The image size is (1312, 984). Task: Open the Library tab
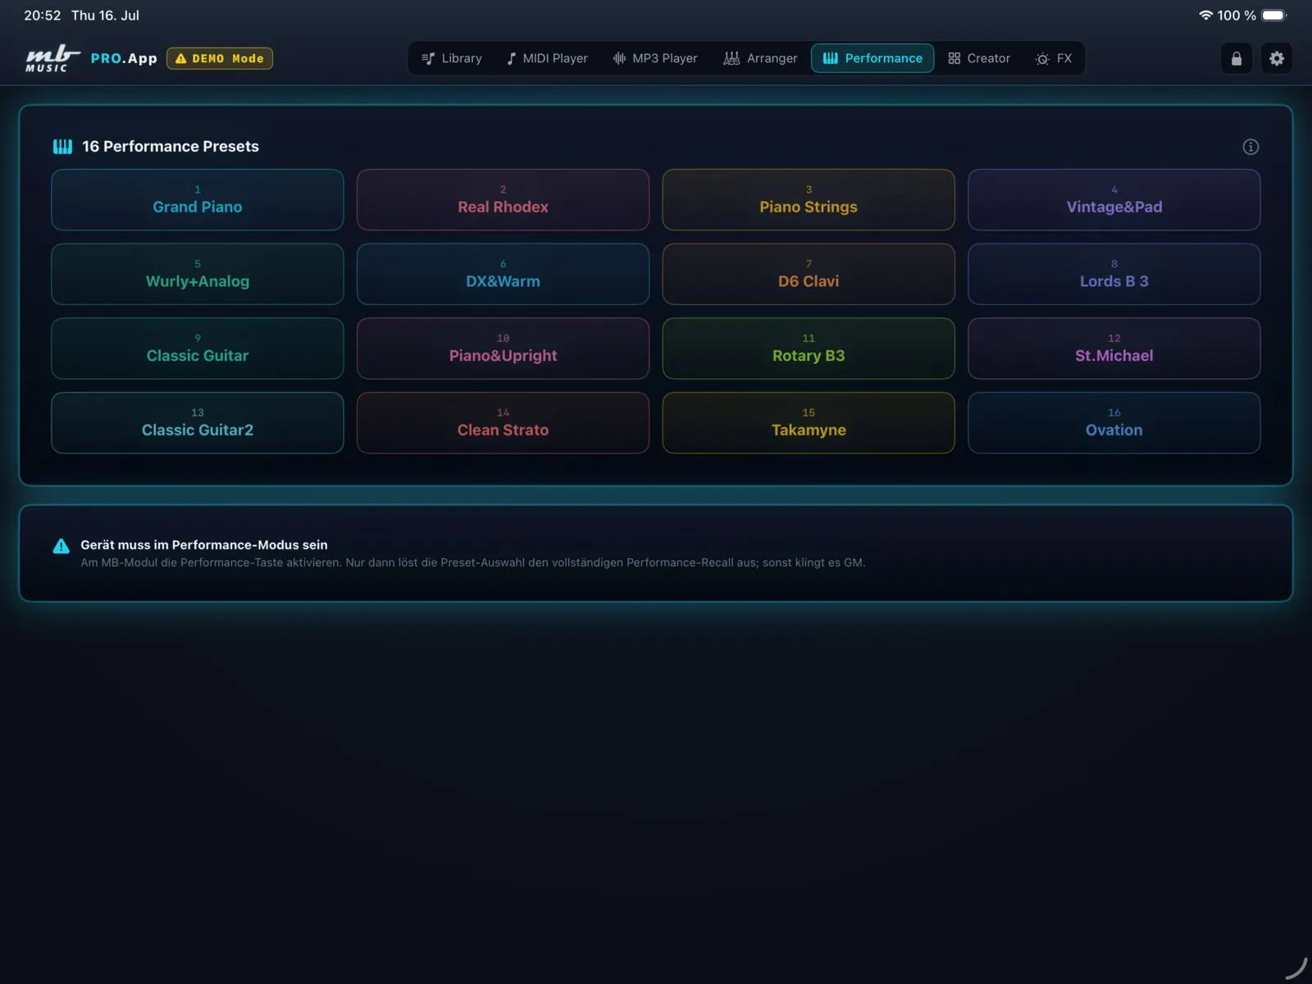coord(452,58)
